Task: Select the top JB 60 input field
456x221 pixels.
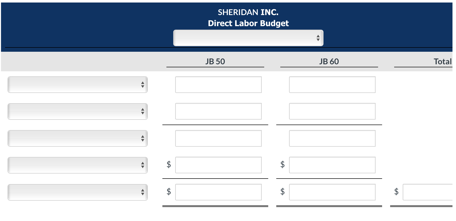Action: pos(332,85)
